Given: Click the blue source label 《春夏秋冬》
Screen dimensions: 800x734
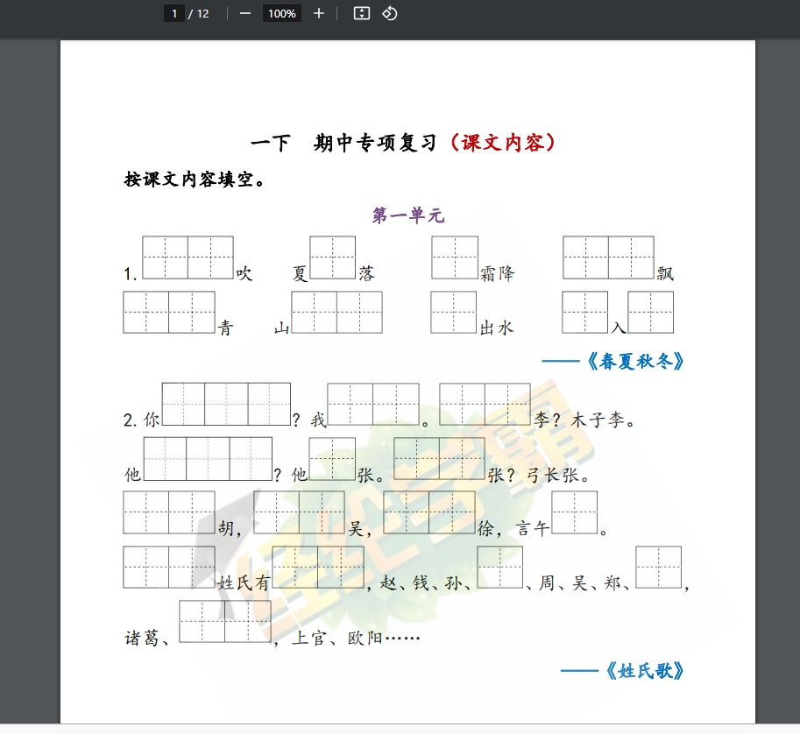Looking at the screenshot, I should 636,361.
